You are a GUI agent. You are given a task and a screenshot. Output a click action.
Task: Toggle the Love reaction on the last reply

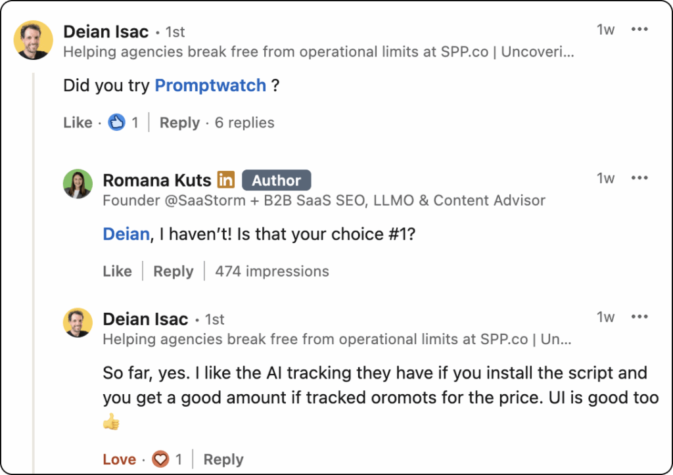[120, 459]
